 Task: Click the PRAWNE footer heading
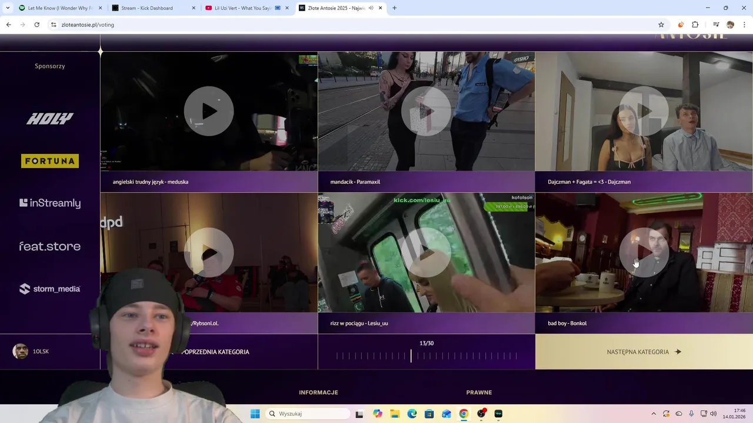[479, 392]
